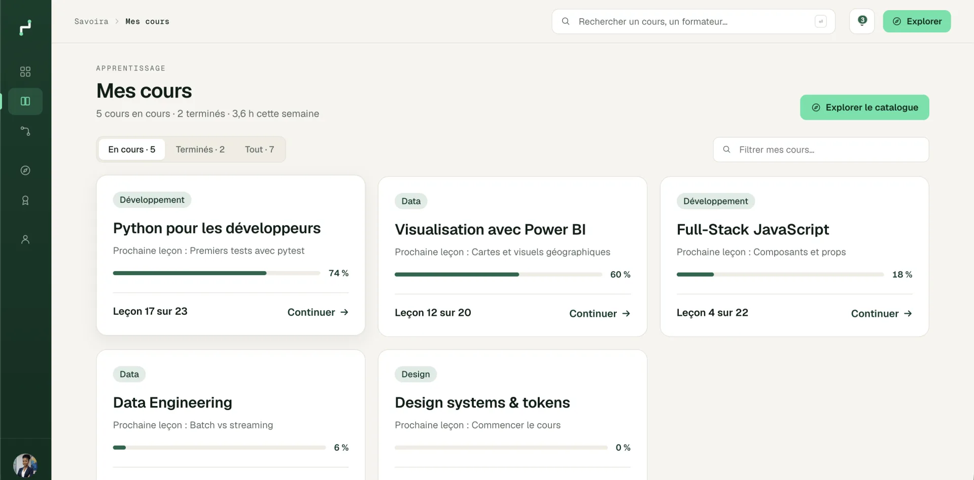Switch to the Terminés tab
The image size is (974, 480).
tap(200, 150)
